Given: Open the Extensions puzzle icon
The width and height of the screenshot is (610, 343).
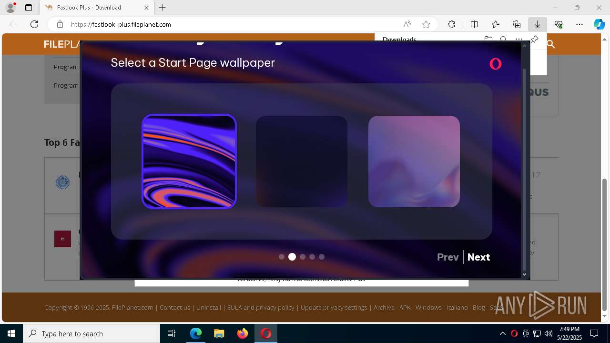Looking at the screenshot, I should (x=451, y=24).
